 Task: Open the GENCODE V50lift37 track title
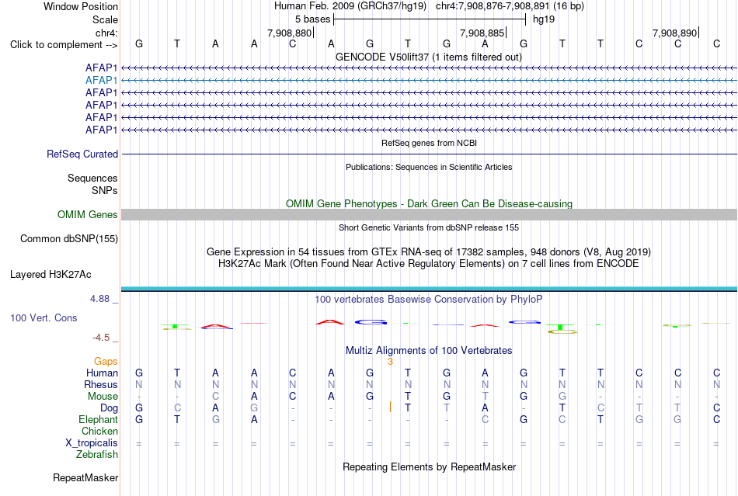(x=429, y=57)
